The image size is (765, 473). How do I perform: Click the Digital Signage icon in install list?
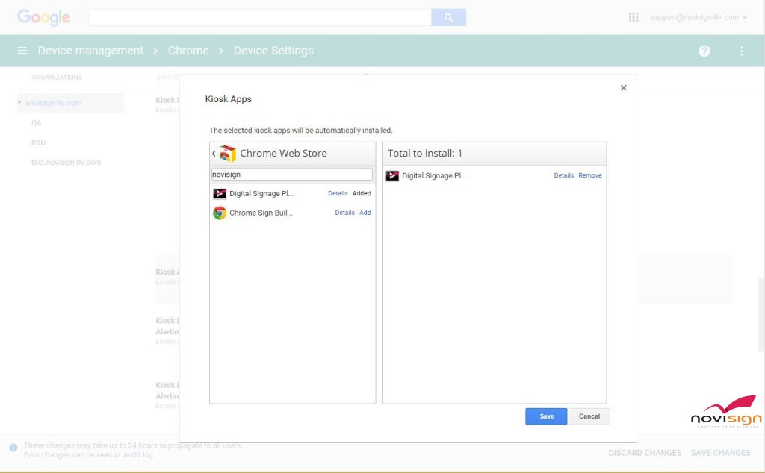point(392,175)
